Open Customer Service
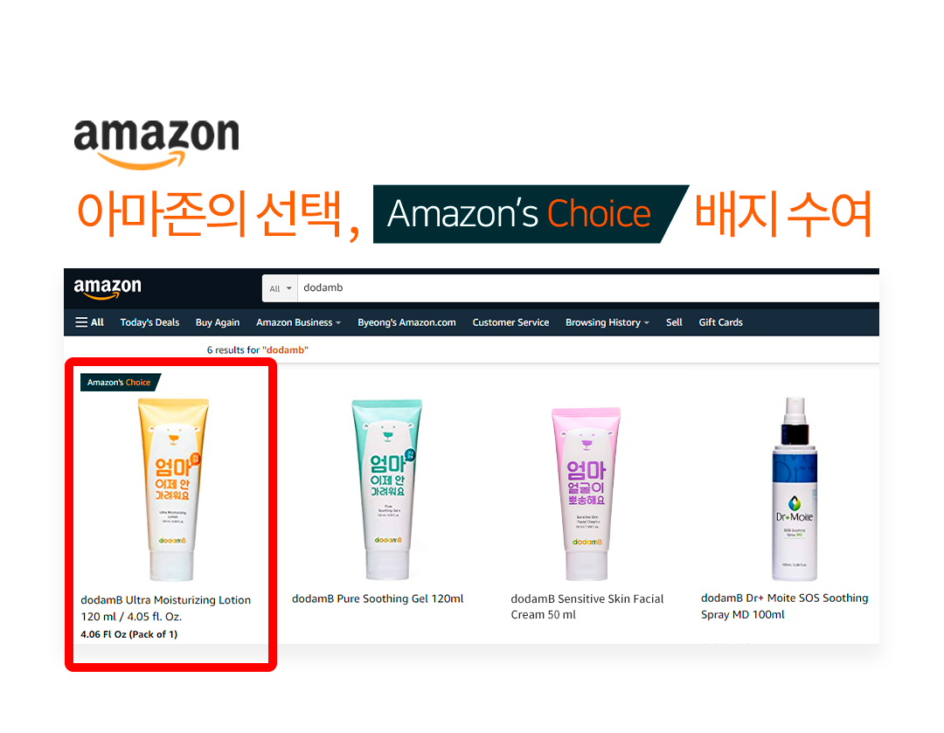Image resolution: width=944 pixels, height=733 pixels. (510, 322)
